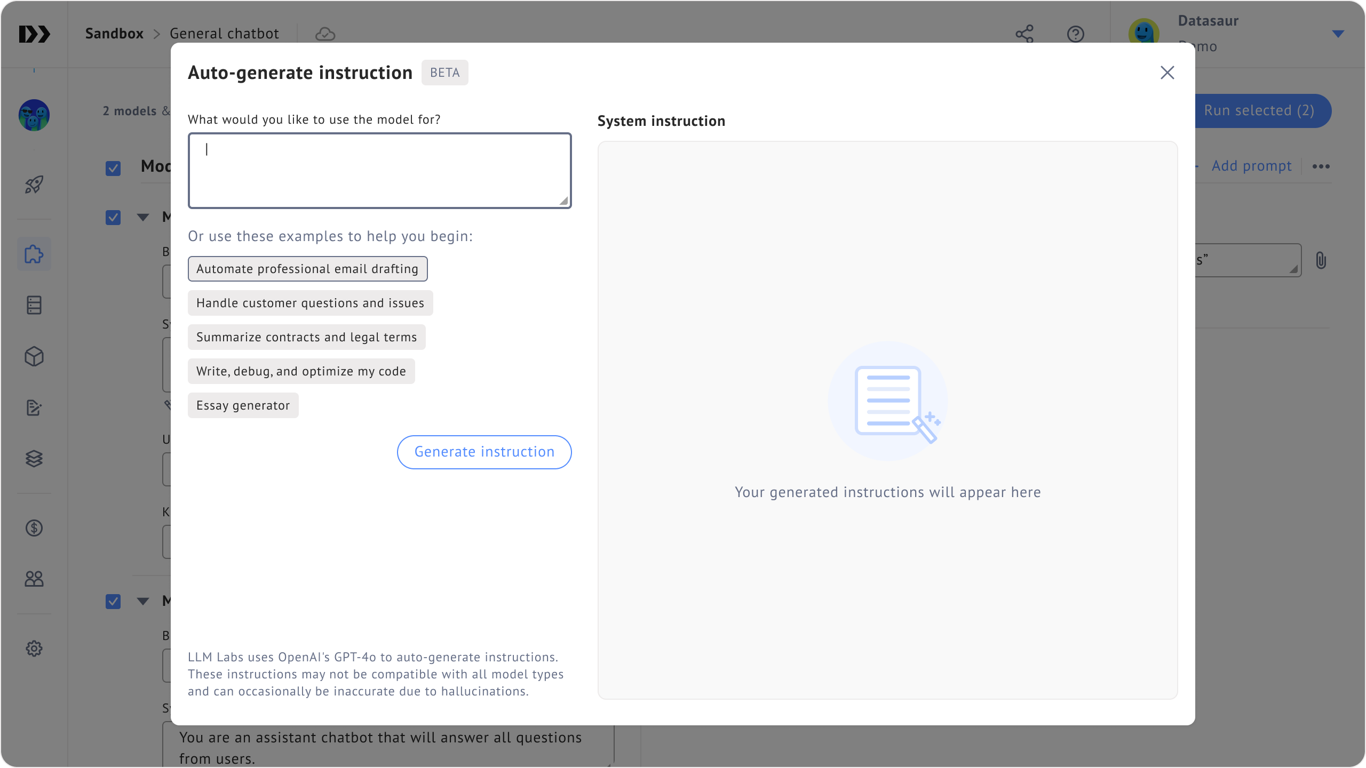Click the rocket icon in sidebar
The image size is (1366, 768).
[34, 185]
